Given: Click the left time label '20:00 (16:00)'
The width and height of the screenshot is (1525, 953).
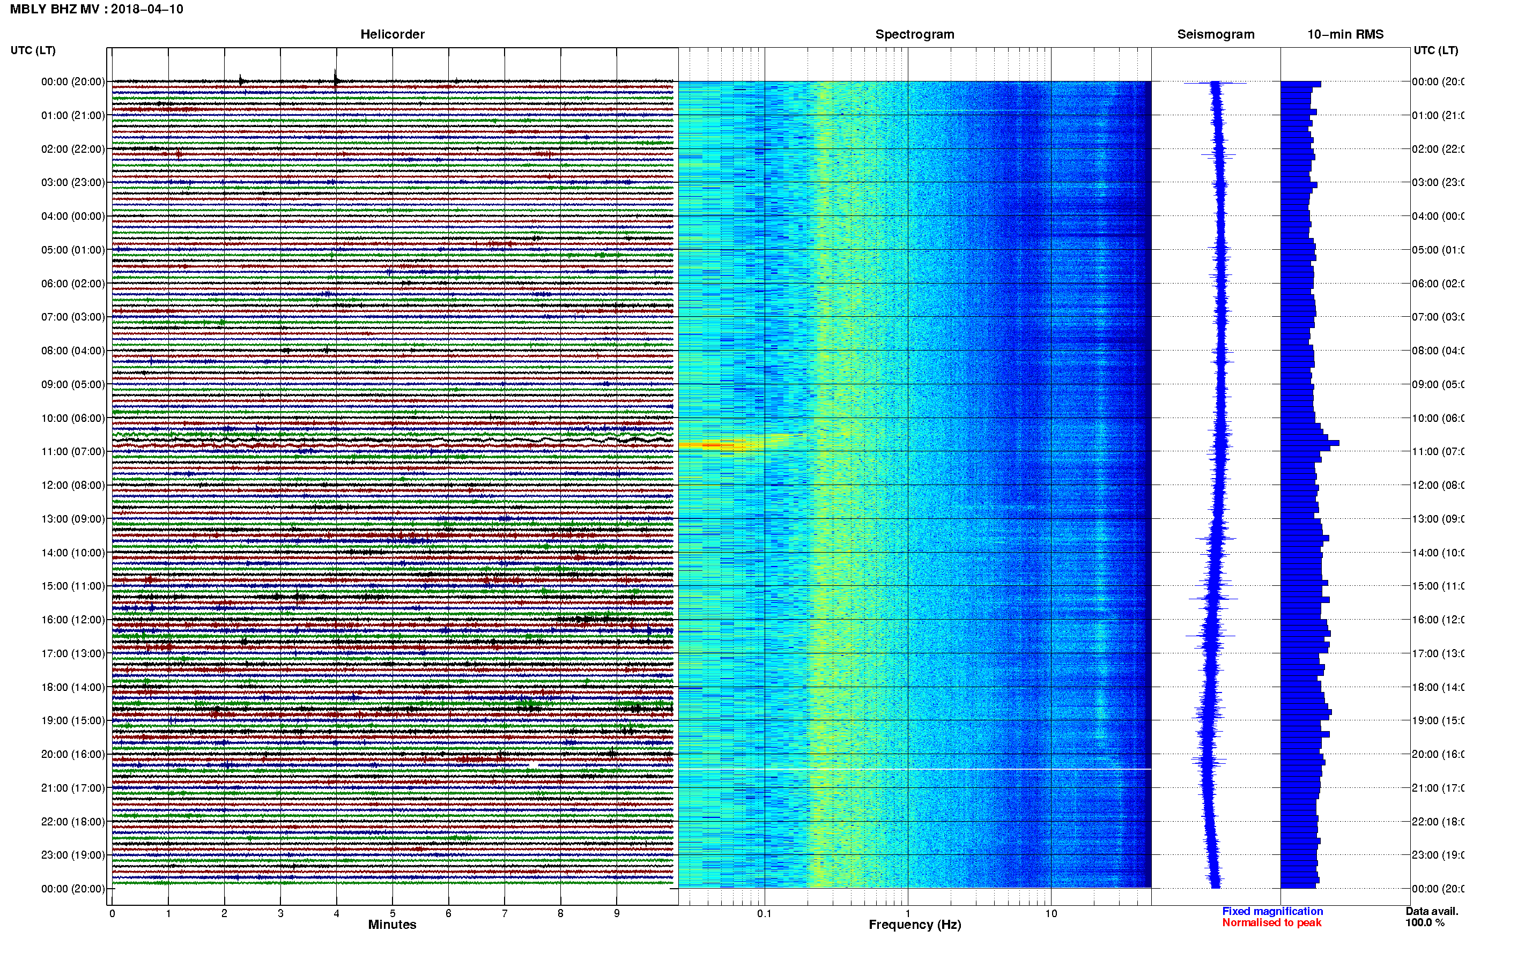Looking at the screenshot, I should pyautogui.click(x=72, y=754).
